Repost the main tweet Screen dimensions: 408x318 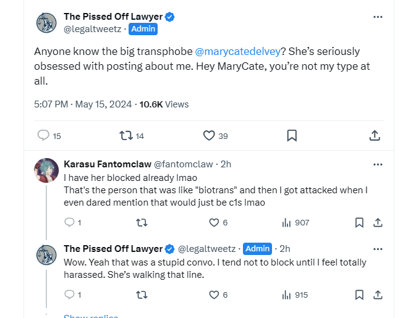[125, 136]
